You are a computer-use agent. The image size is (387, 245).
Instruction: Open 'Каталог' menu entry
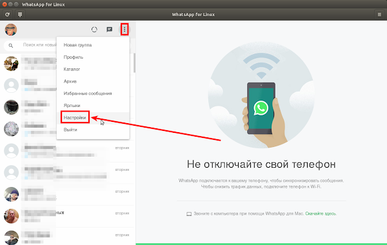(x=93, y=69)
